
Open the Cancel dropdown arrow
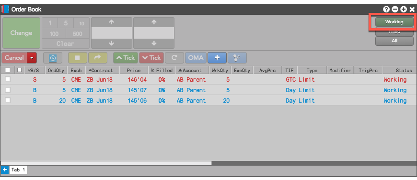(x=32, y=58)
